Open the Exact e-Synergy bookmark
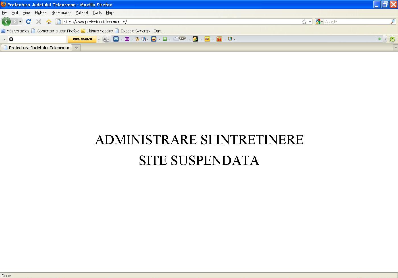Viewport: 398px width, 278px height. pyautogui.click(x=140, y=31)
